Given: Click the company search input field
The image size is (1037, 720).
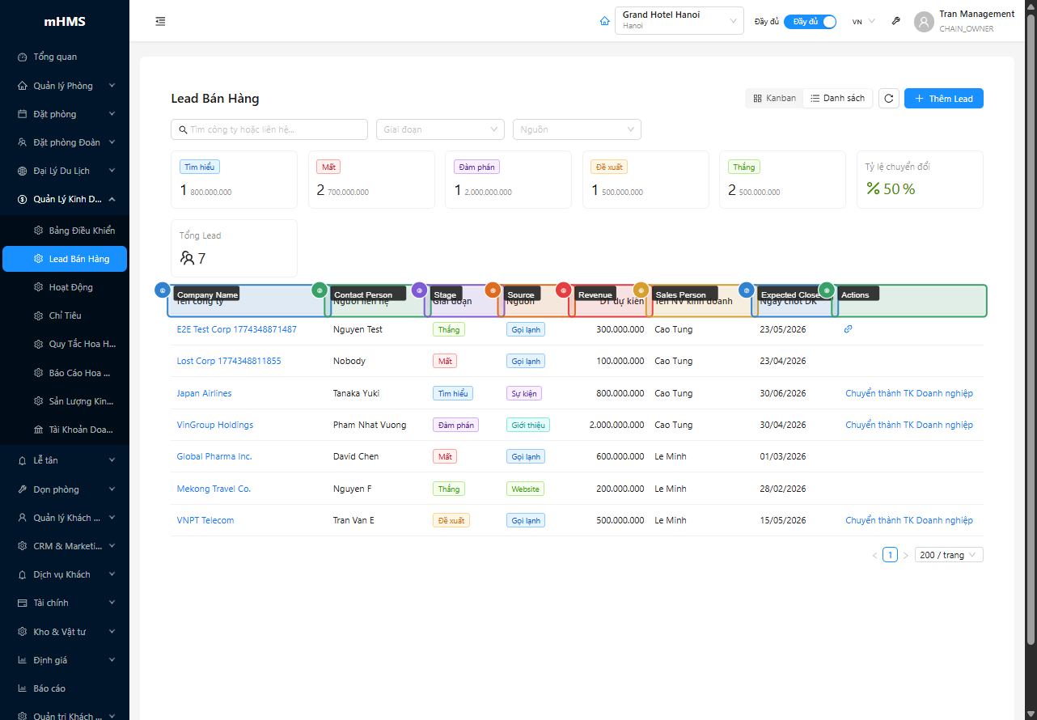Looking at the screenshot, I should coord(269,129).
